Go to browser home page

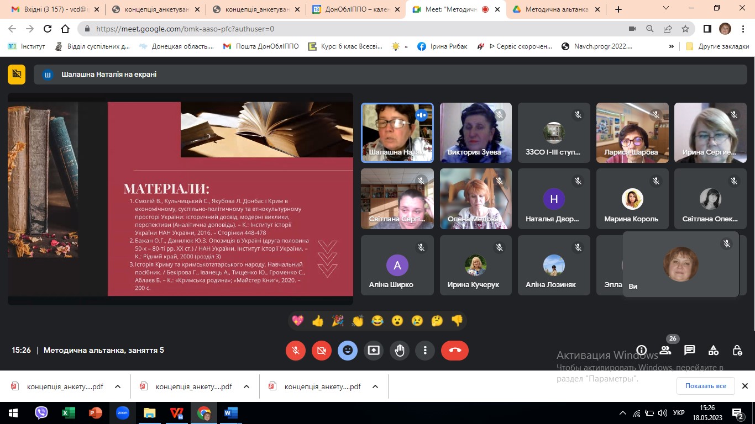(65, 29)
